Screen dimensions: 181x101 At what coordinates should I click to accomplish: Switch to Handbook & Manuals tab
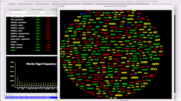point(25,4)
